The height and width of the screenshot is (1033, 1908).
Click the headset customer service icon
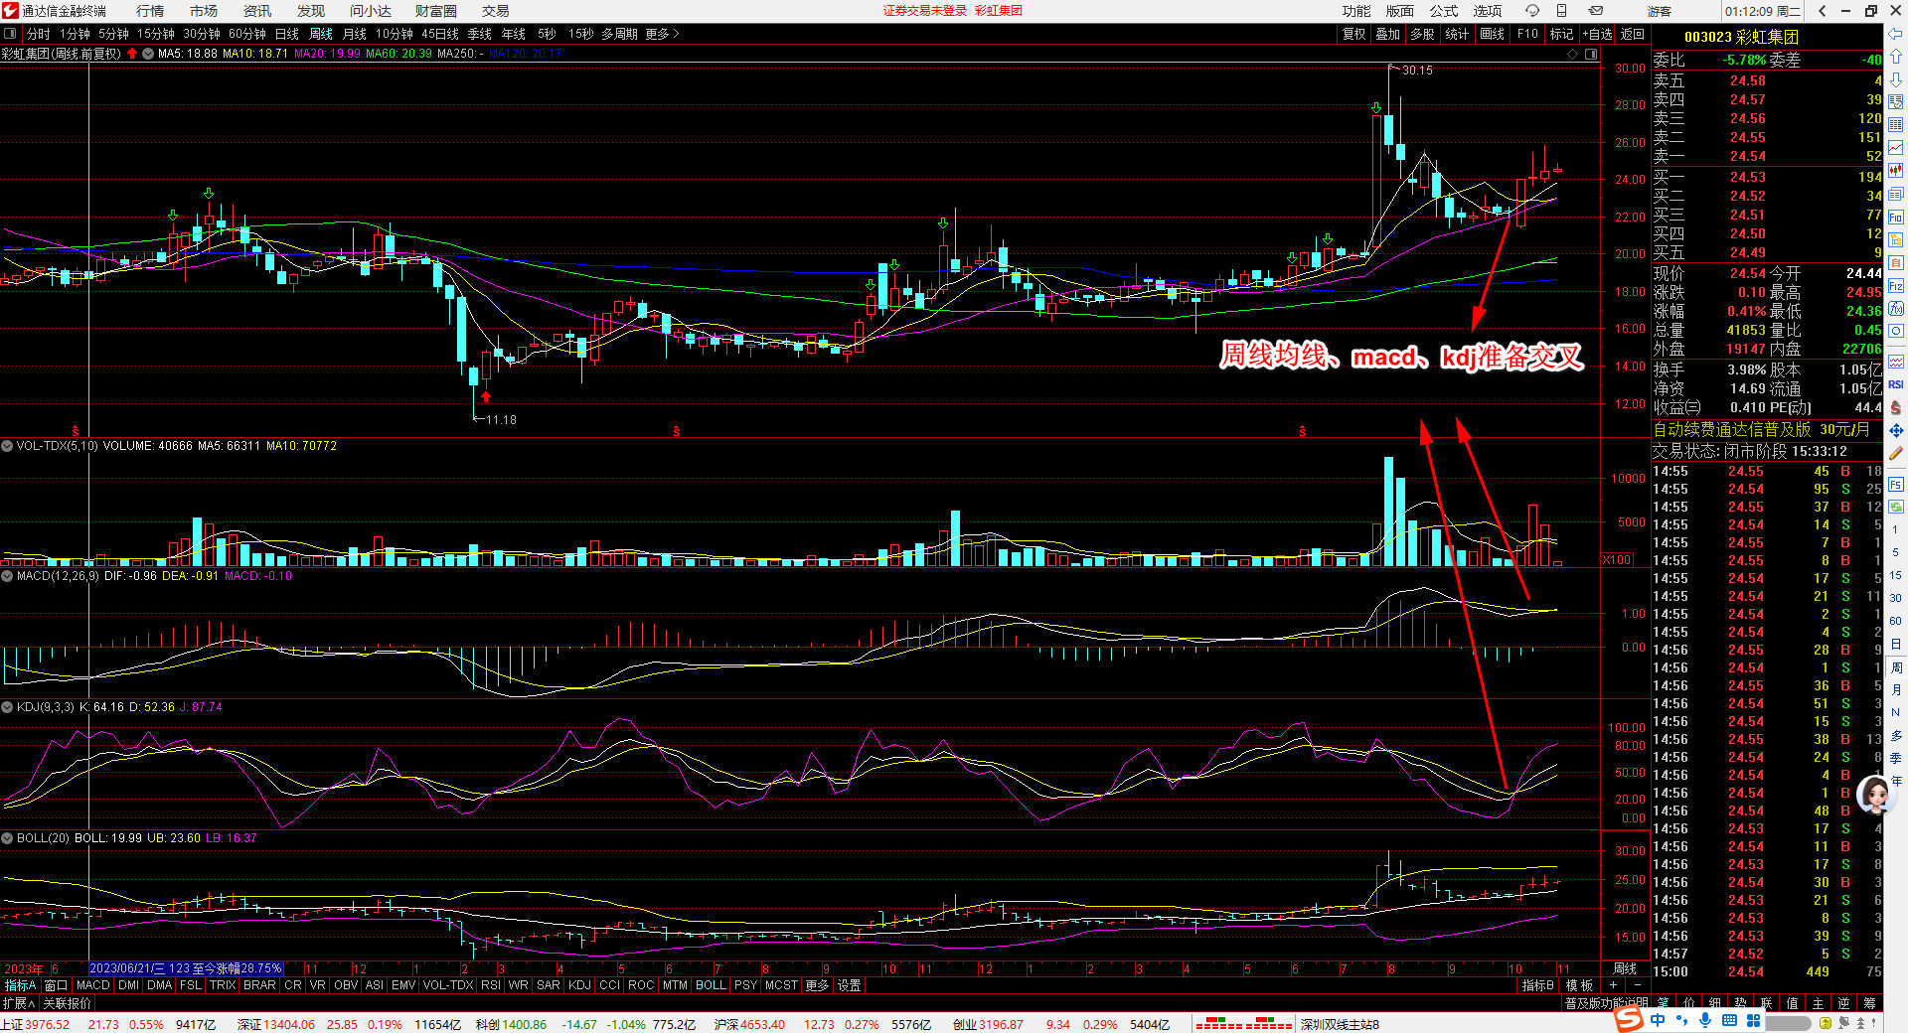click(x=1532, y=11)
